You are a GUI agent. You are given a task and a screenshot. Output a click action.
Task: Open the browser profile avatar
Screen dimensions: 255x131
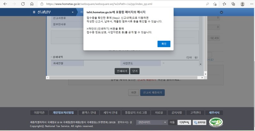(242, 4)
